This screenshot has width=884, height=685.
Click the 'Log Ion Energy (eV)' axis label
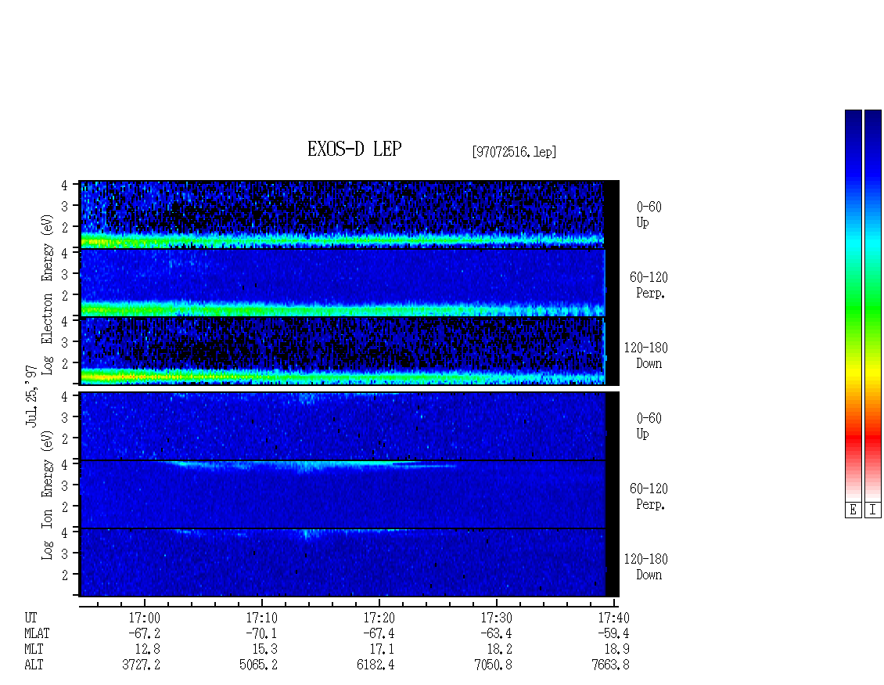click(47, 495)
